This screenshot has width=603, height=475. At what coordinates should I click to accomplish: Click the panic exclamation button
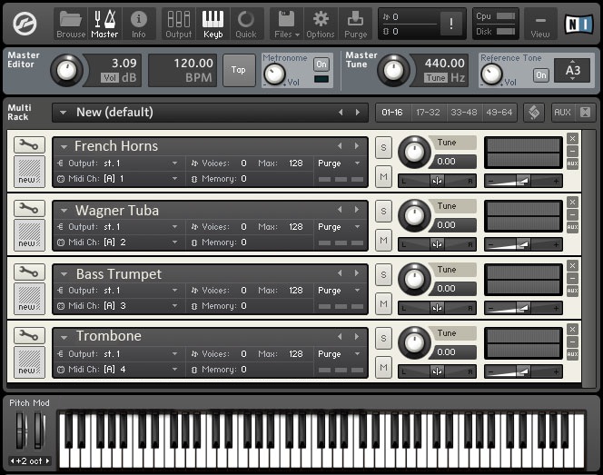coord(451,24)
